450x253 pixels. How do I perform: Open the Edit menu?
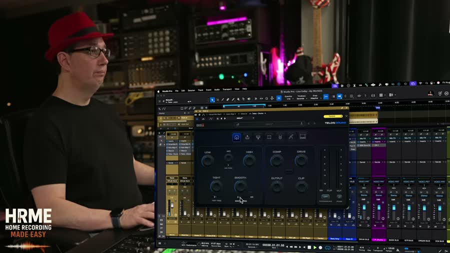coord(183,90)
